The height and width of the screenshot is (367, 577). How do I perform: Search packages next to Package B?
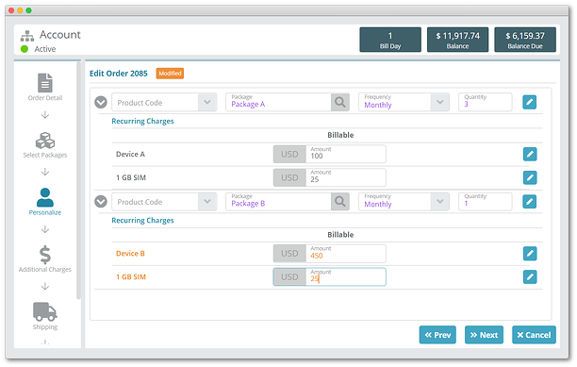(340, 202)
